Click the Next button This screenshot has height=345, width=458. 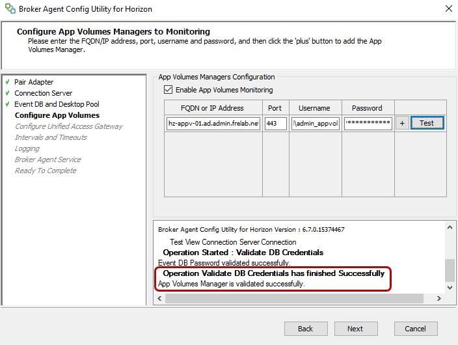(x=355, y=329)
